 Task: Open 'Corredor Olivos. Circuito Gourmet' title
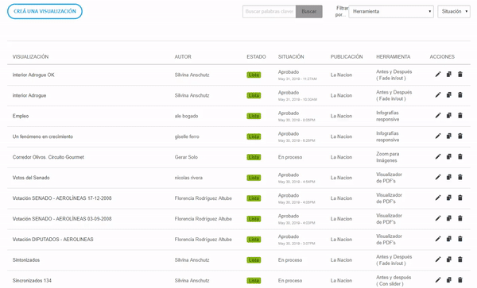pos(48,157)
